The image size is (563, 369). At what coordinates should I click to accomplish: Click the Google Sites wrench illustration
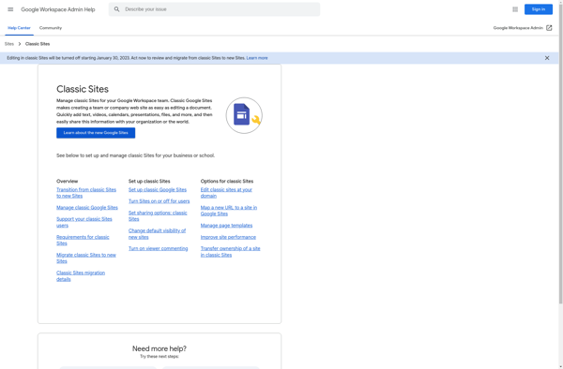pos(244,115)
